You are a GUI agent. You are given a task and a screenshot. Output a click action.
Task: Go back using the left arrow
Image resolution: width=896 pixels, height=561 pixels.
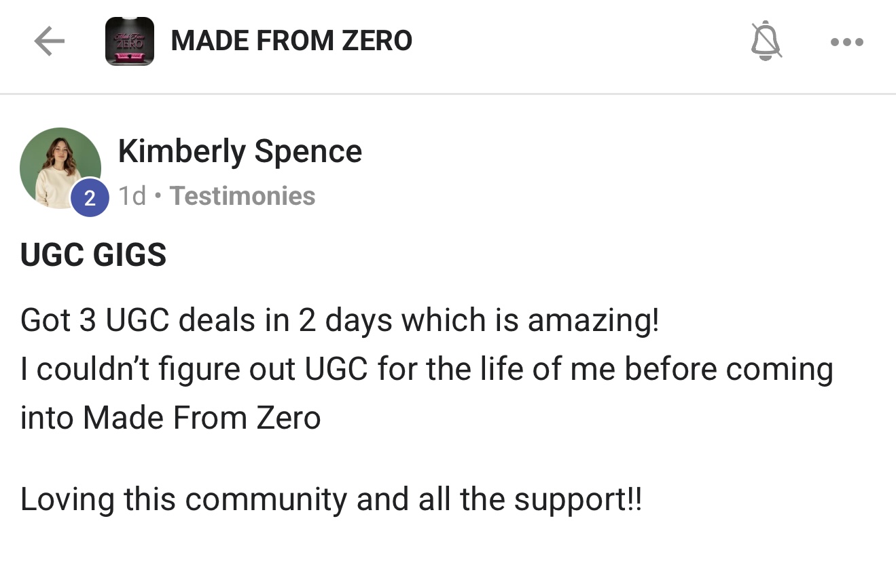tap(48, 41)
